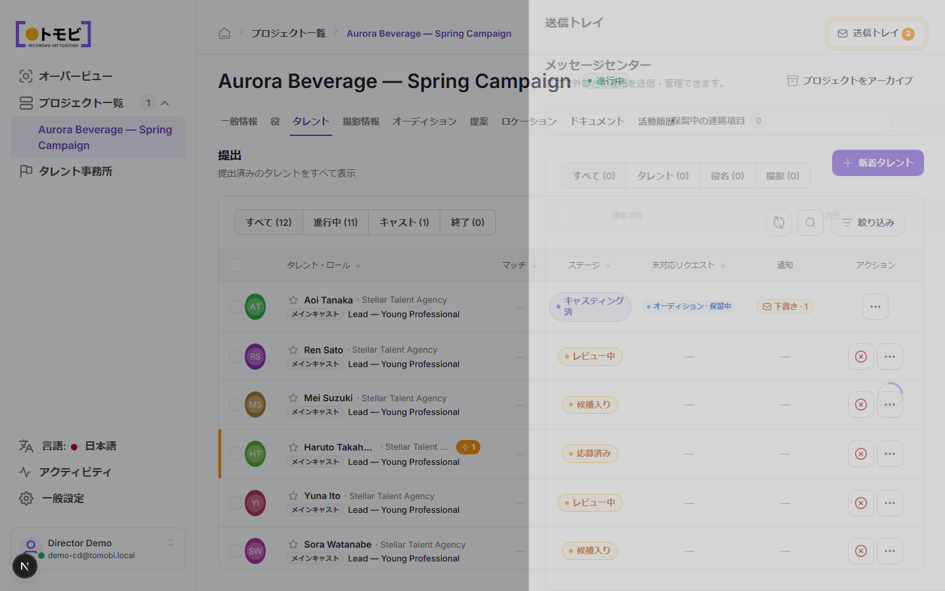Click オーディション・保留中 request badge
This screenshot has width=945, height=591.
click(689, 307)
